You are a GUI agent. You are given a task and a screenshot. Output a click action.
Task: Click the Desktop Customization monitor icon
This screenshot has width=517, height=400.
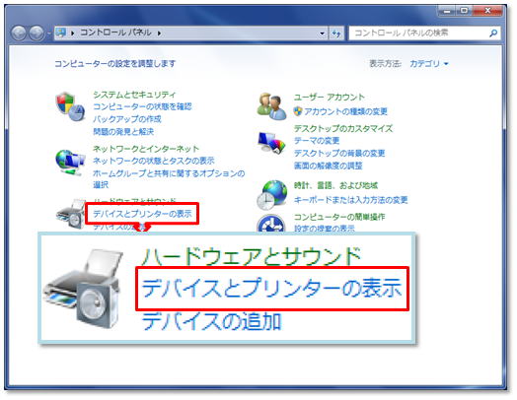[x=271, y=142]
